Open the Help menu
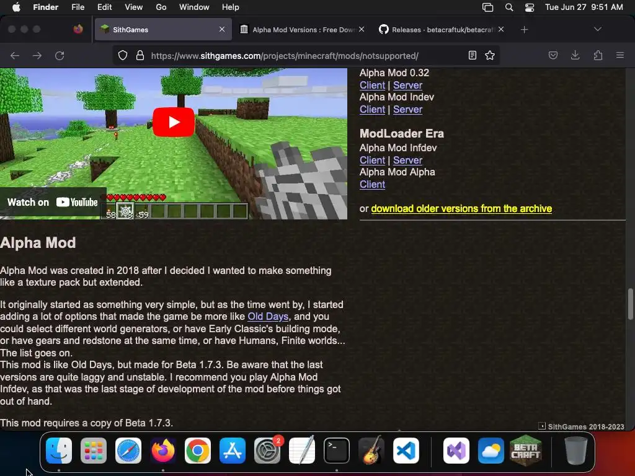The width and height of the screenshot is (635, 476). 231,7
